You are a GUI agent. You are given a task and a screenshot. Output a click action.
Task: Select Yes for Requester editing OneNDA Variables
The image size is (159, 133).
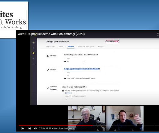click(67, 58)
